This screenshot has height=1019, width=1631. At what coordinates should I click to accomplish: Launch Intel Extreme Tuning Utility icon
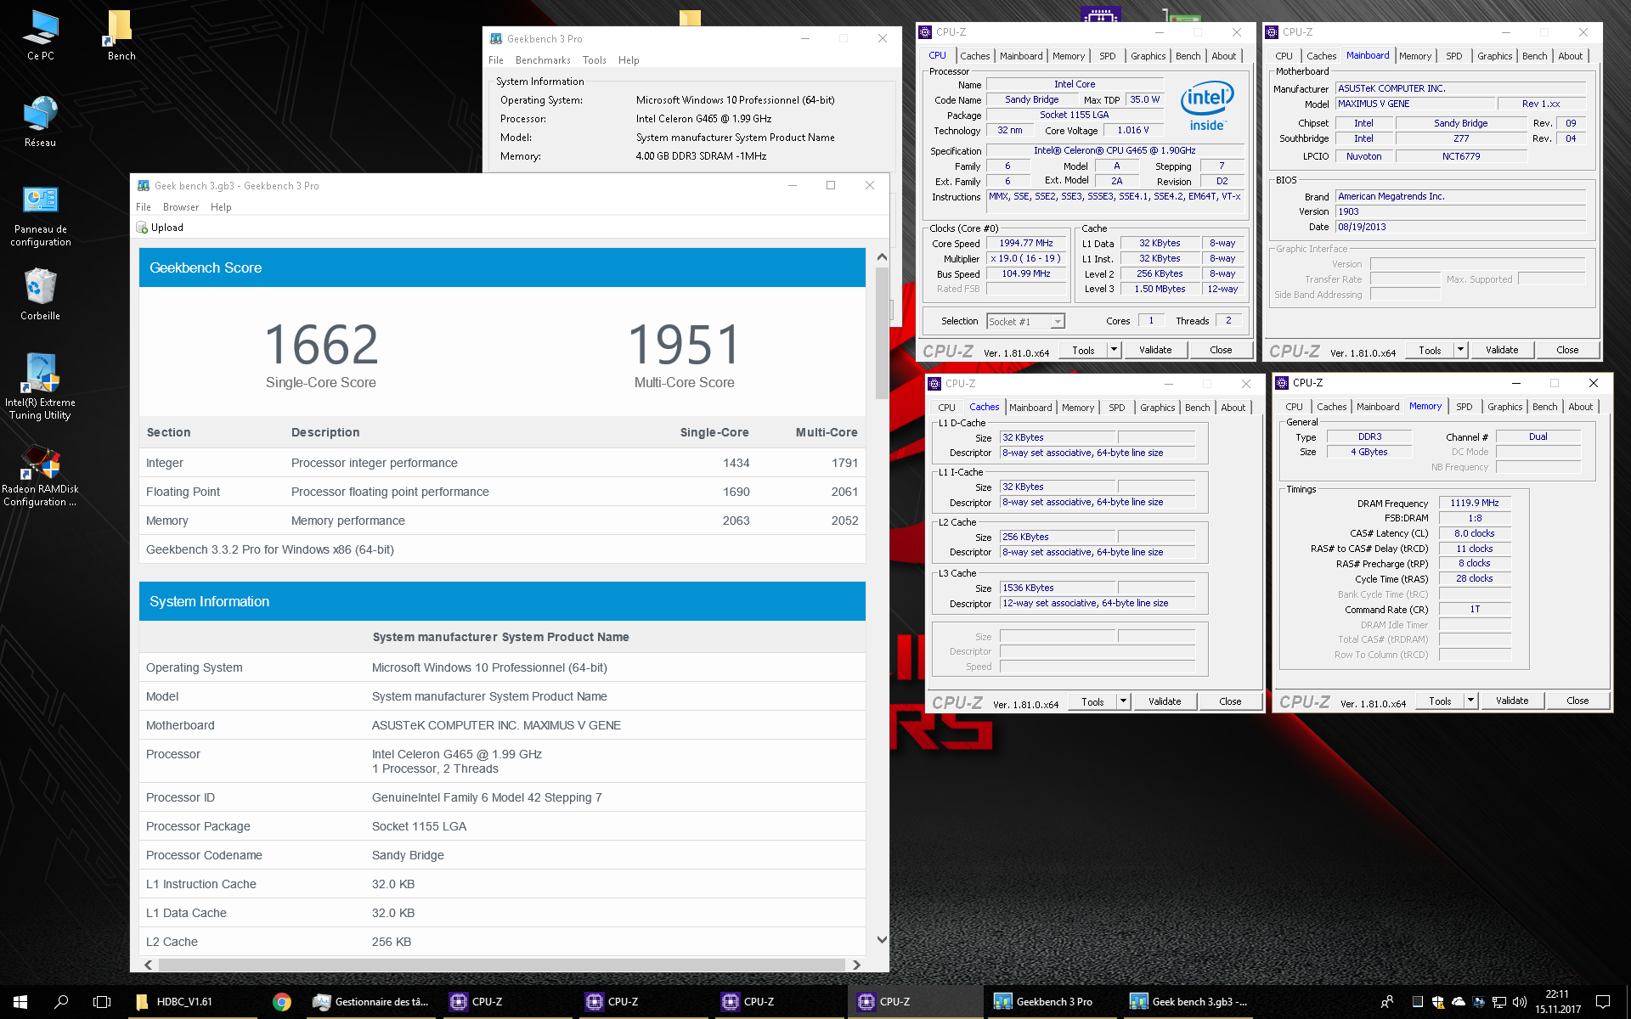[x=40, y=386]
